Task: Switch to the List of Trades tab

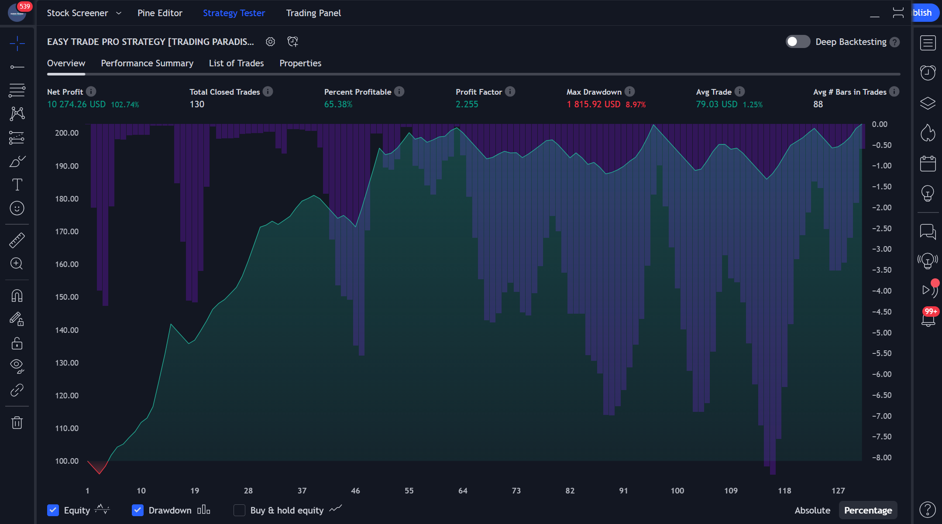Action: point(236,63)
